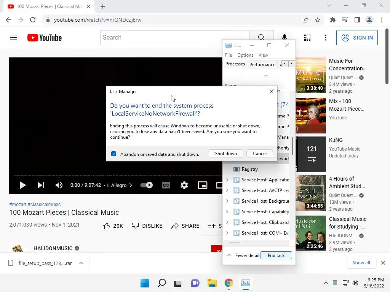The width and height of the screenshot is (390, 292).
Task: Open Task Manager File menu
Action: pyautogui.click(x=229, y=55)
